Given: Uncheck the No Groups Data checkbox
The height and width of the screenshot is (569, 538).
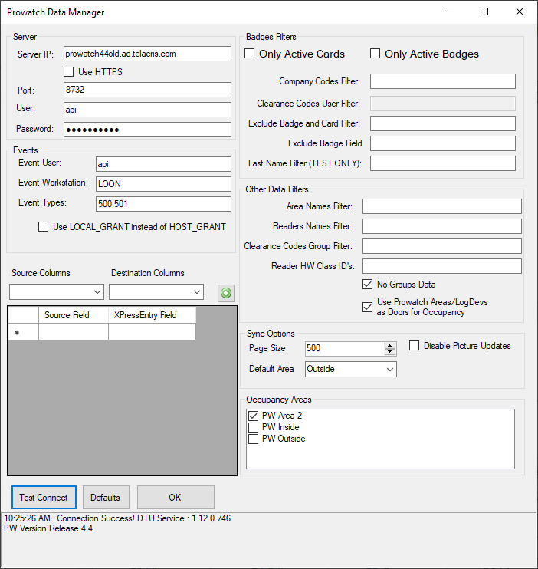Looking at the screenshot, I should click(368, 284).
